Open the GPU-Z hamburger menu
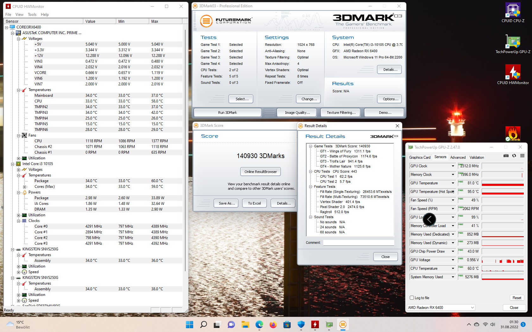Image resolution: width=532 pixels, height=332 pixels. click(522, 156)
